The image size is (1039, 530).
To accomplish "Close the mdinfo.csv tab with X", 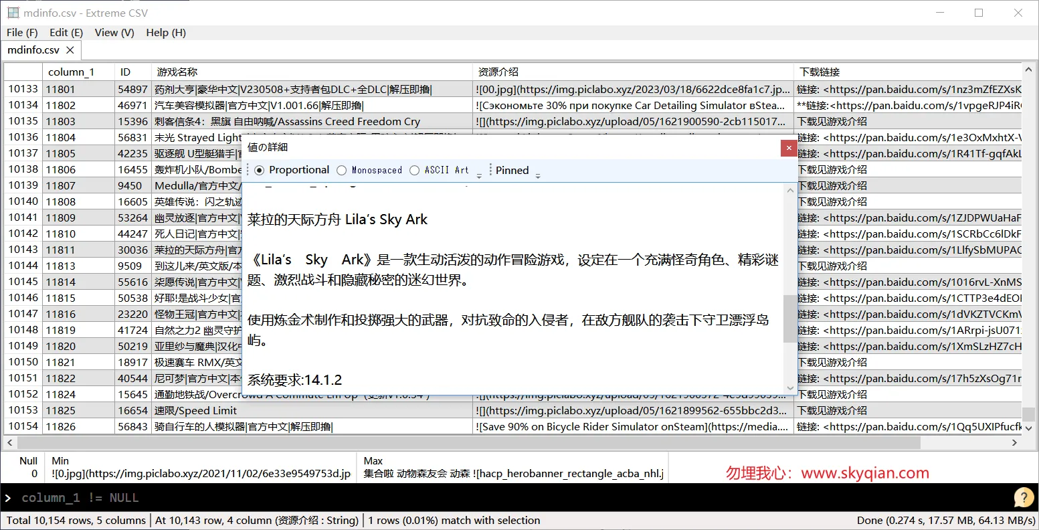I will click(70, 50).
